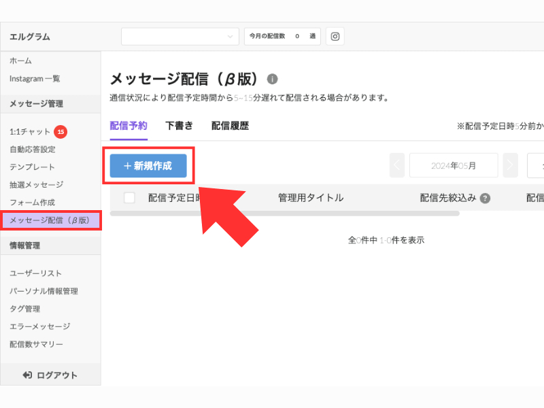
Task: Click the logout icon near ログアウト
Action: coord(27,375)
